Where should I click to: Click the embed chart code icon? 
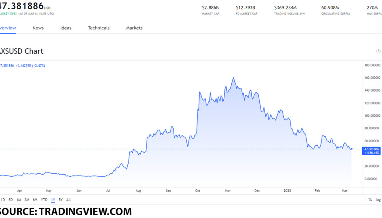[x=378, y=52]
